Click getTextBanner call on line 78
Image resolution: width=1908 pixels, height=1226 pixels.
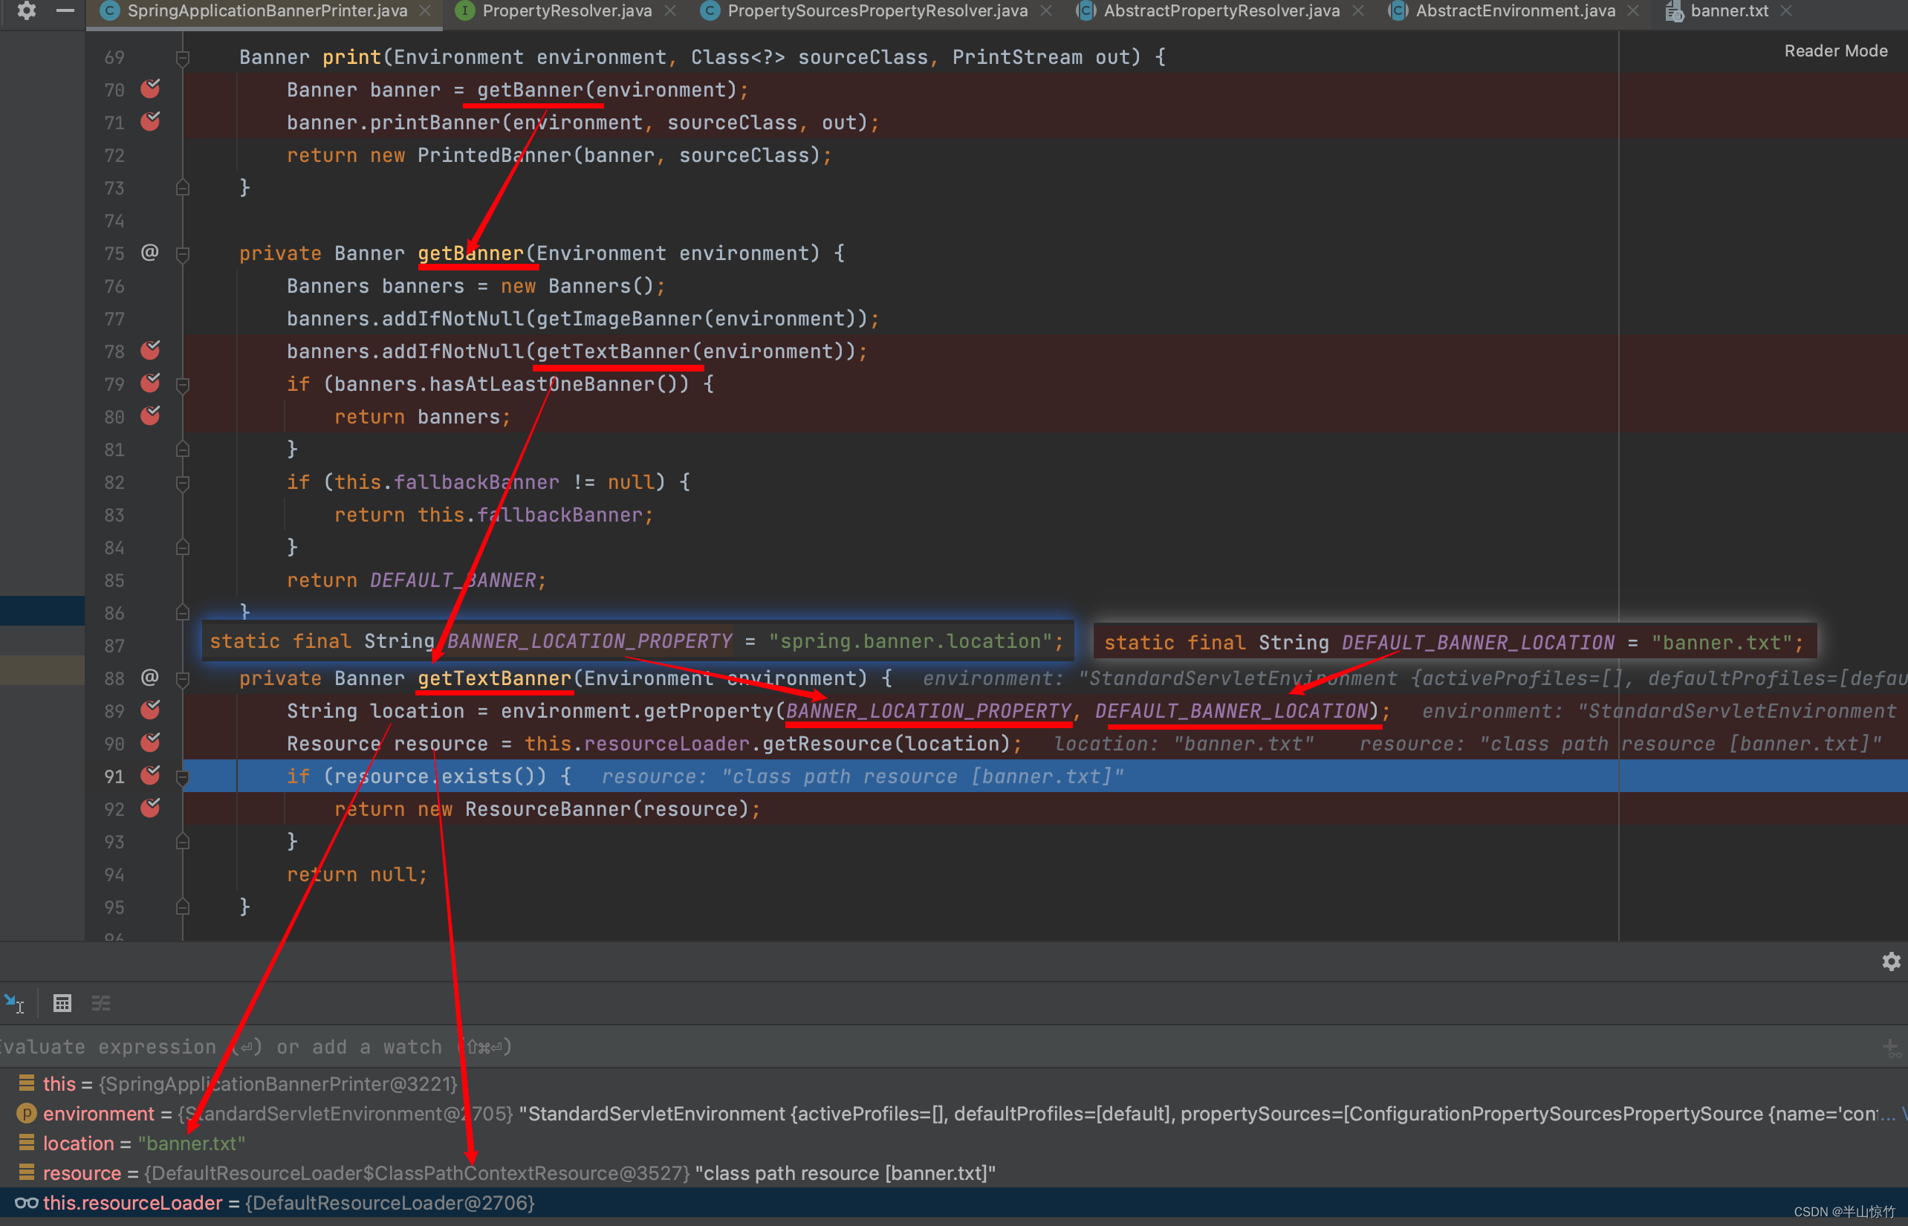613,351
